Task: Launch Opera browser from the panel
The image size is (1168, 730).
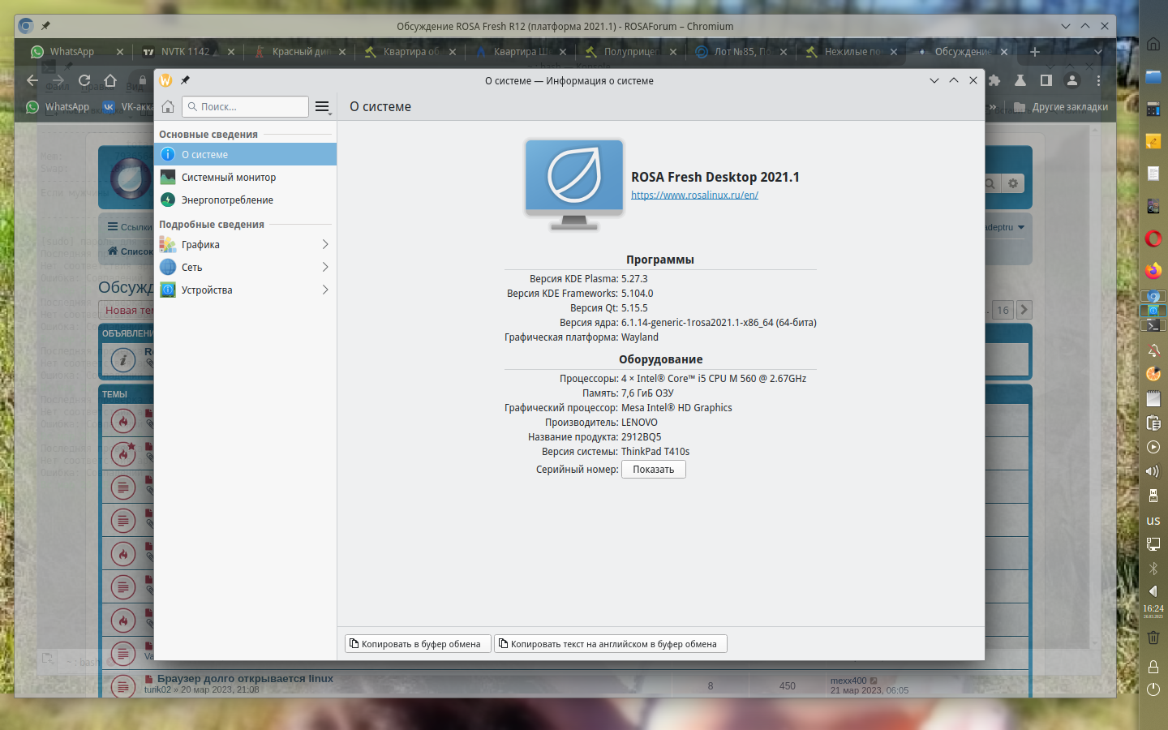Action: point(1153,238)
